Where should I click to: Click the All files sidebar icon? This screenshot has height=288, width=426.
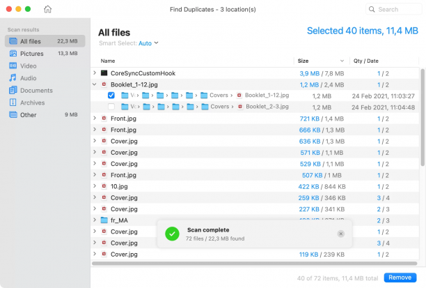(13, 41)
